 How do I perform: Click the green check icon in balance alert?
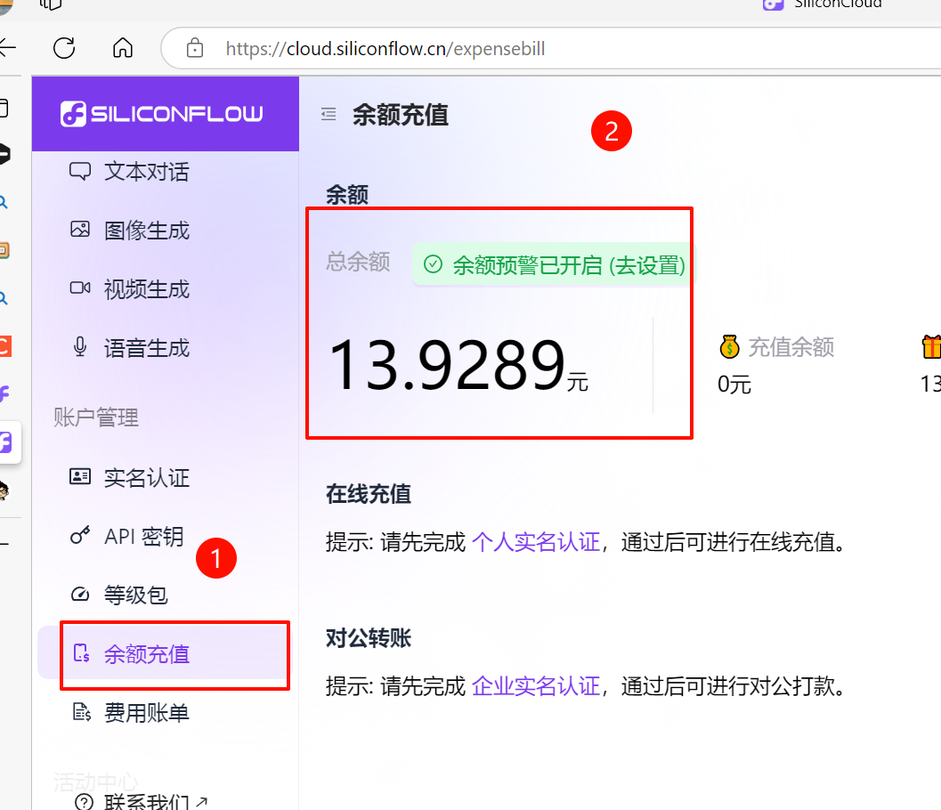pyautogui.click(x=433, y=264)
